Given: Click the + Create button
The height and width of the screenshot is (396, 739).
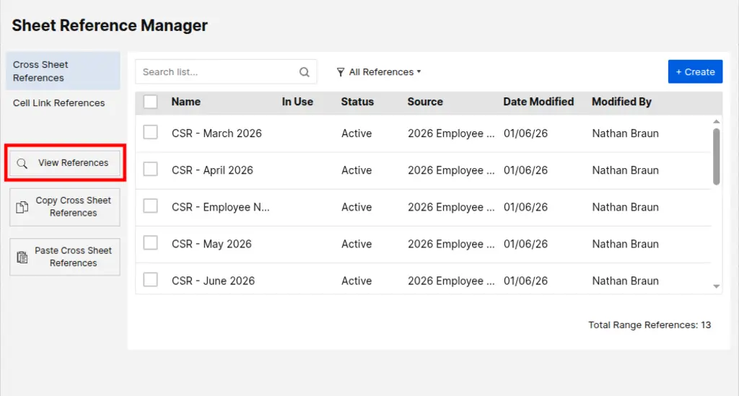Looking at the screenshot, I should (x=695, y=71).
